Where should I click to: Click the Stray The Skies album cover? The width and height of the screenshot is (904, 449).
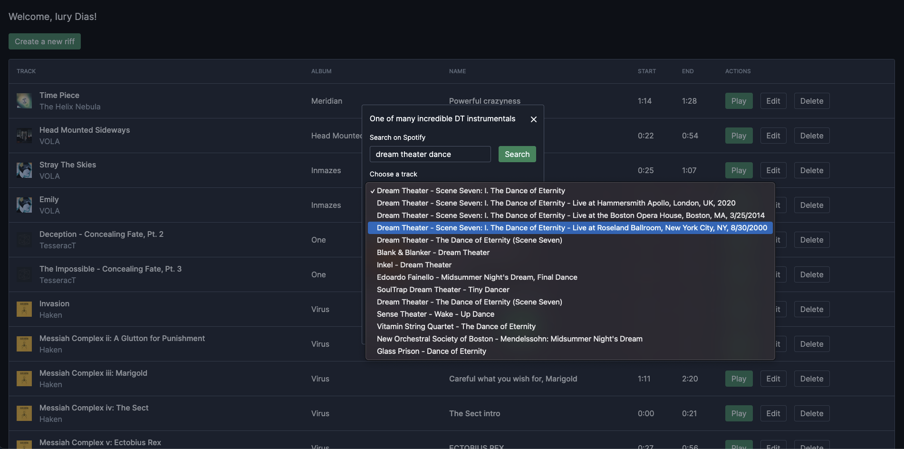(x=24, y=170)
